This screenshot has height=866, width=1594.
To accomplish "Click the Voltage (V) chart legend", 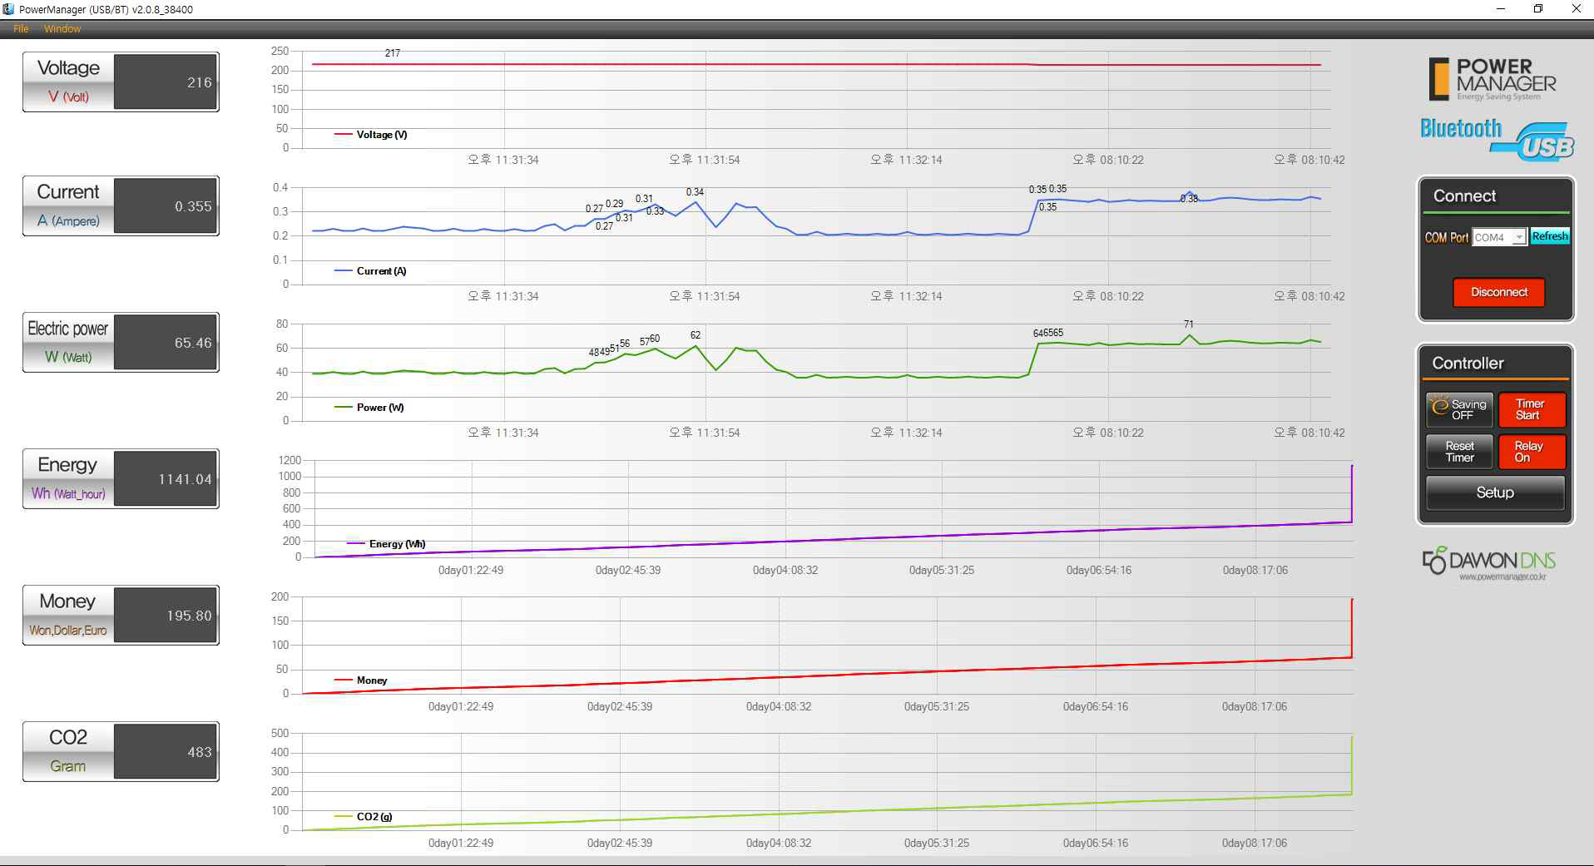I will tap(371, 135).
